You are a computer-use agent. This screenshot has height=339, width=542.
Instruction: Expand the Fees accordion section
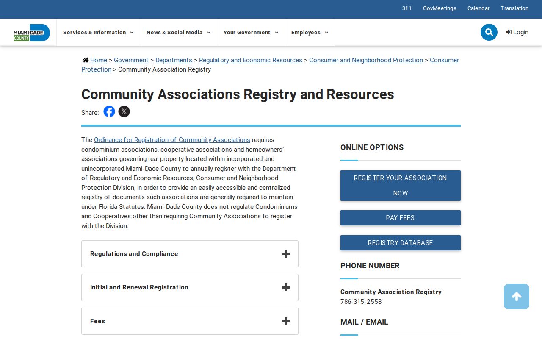[x=190, y=321]
